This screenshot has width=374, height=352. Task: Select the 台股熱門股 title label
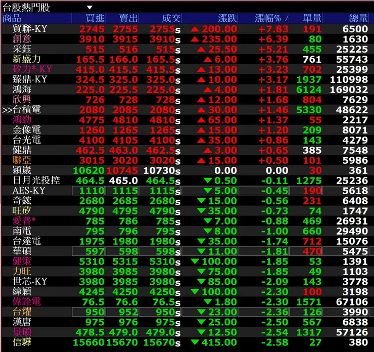[x=26, y=8]
